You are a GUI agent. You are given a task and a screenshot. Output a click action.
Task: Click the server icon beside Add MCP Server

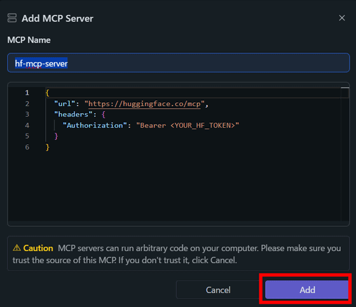click(x=12, y=18)
